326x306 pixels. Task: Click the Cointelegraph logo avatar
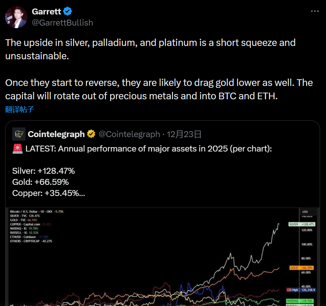pos(19,134)
